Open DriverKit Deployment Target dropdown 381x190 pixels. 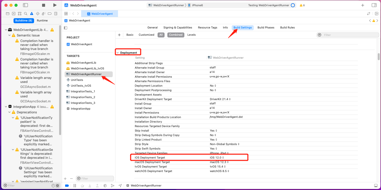point(220,99)
